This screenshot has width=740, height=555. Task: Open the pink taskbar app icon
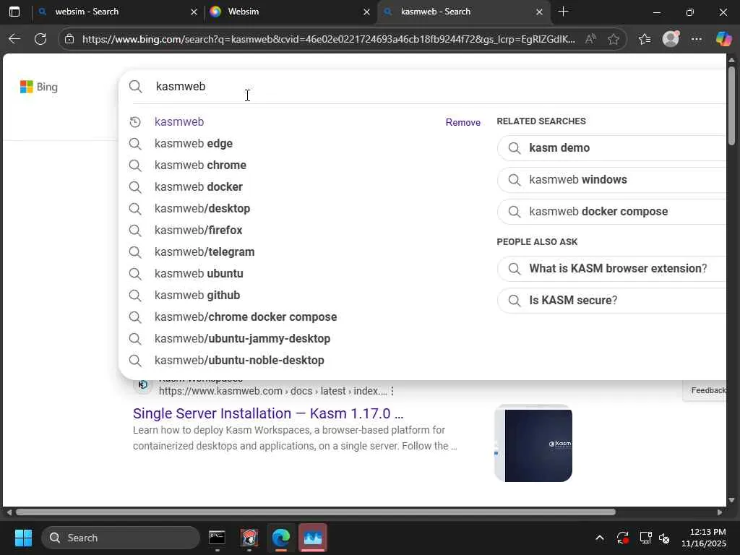pos(312,538)
